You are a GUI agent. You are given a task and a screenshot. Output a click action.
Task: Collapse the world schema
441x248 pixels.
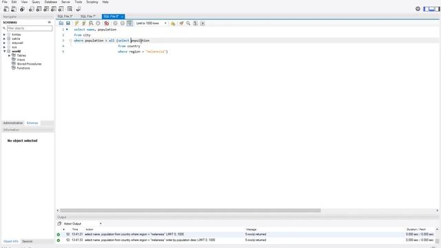pos(4,52)
